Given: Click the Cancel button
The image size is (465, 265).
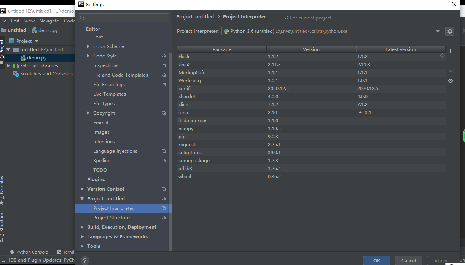Looking at the screenshot, I should 408,260.
